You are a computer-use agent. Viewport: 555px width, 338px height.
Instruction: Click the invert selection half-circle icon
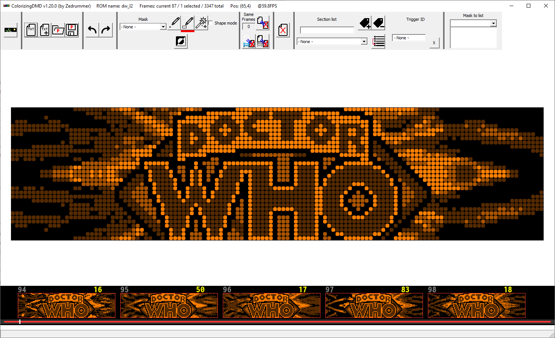coord(181,41)
